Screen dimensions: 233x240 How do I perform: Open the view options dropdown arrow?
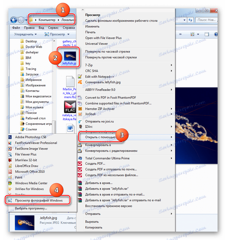click(198, 34)
